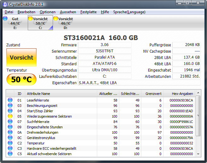Click the scroll down arrow of attribute list
This screenshot has height=163, width=207.
tap(198, 154)
